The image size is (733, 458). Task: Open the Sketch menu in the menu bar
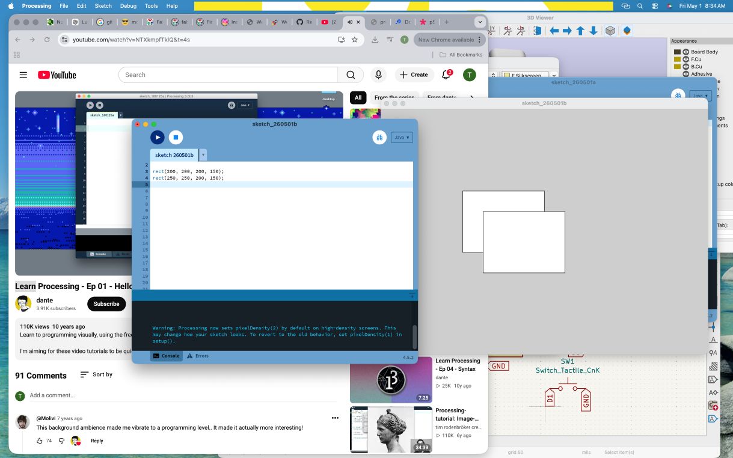pos(103,5)
